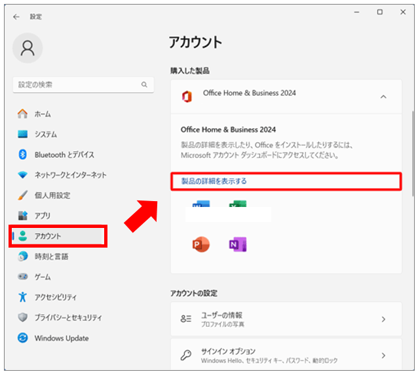Click the network Wi-Fi icon

22,175
